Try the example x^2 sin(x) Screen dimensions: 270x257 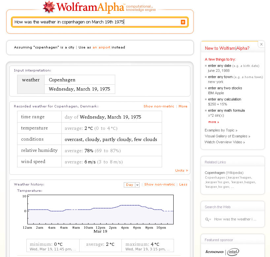[216, 115]
